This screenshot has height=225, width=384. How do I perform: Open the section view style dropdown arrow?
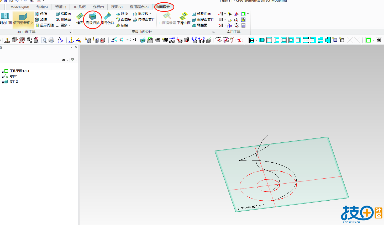pyautogui.click(x=256, y=40)
